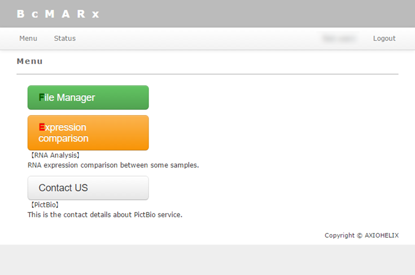Go to the Status page
Image resolution: width=415 pixels, height=275 pixels.
[65, 38]
